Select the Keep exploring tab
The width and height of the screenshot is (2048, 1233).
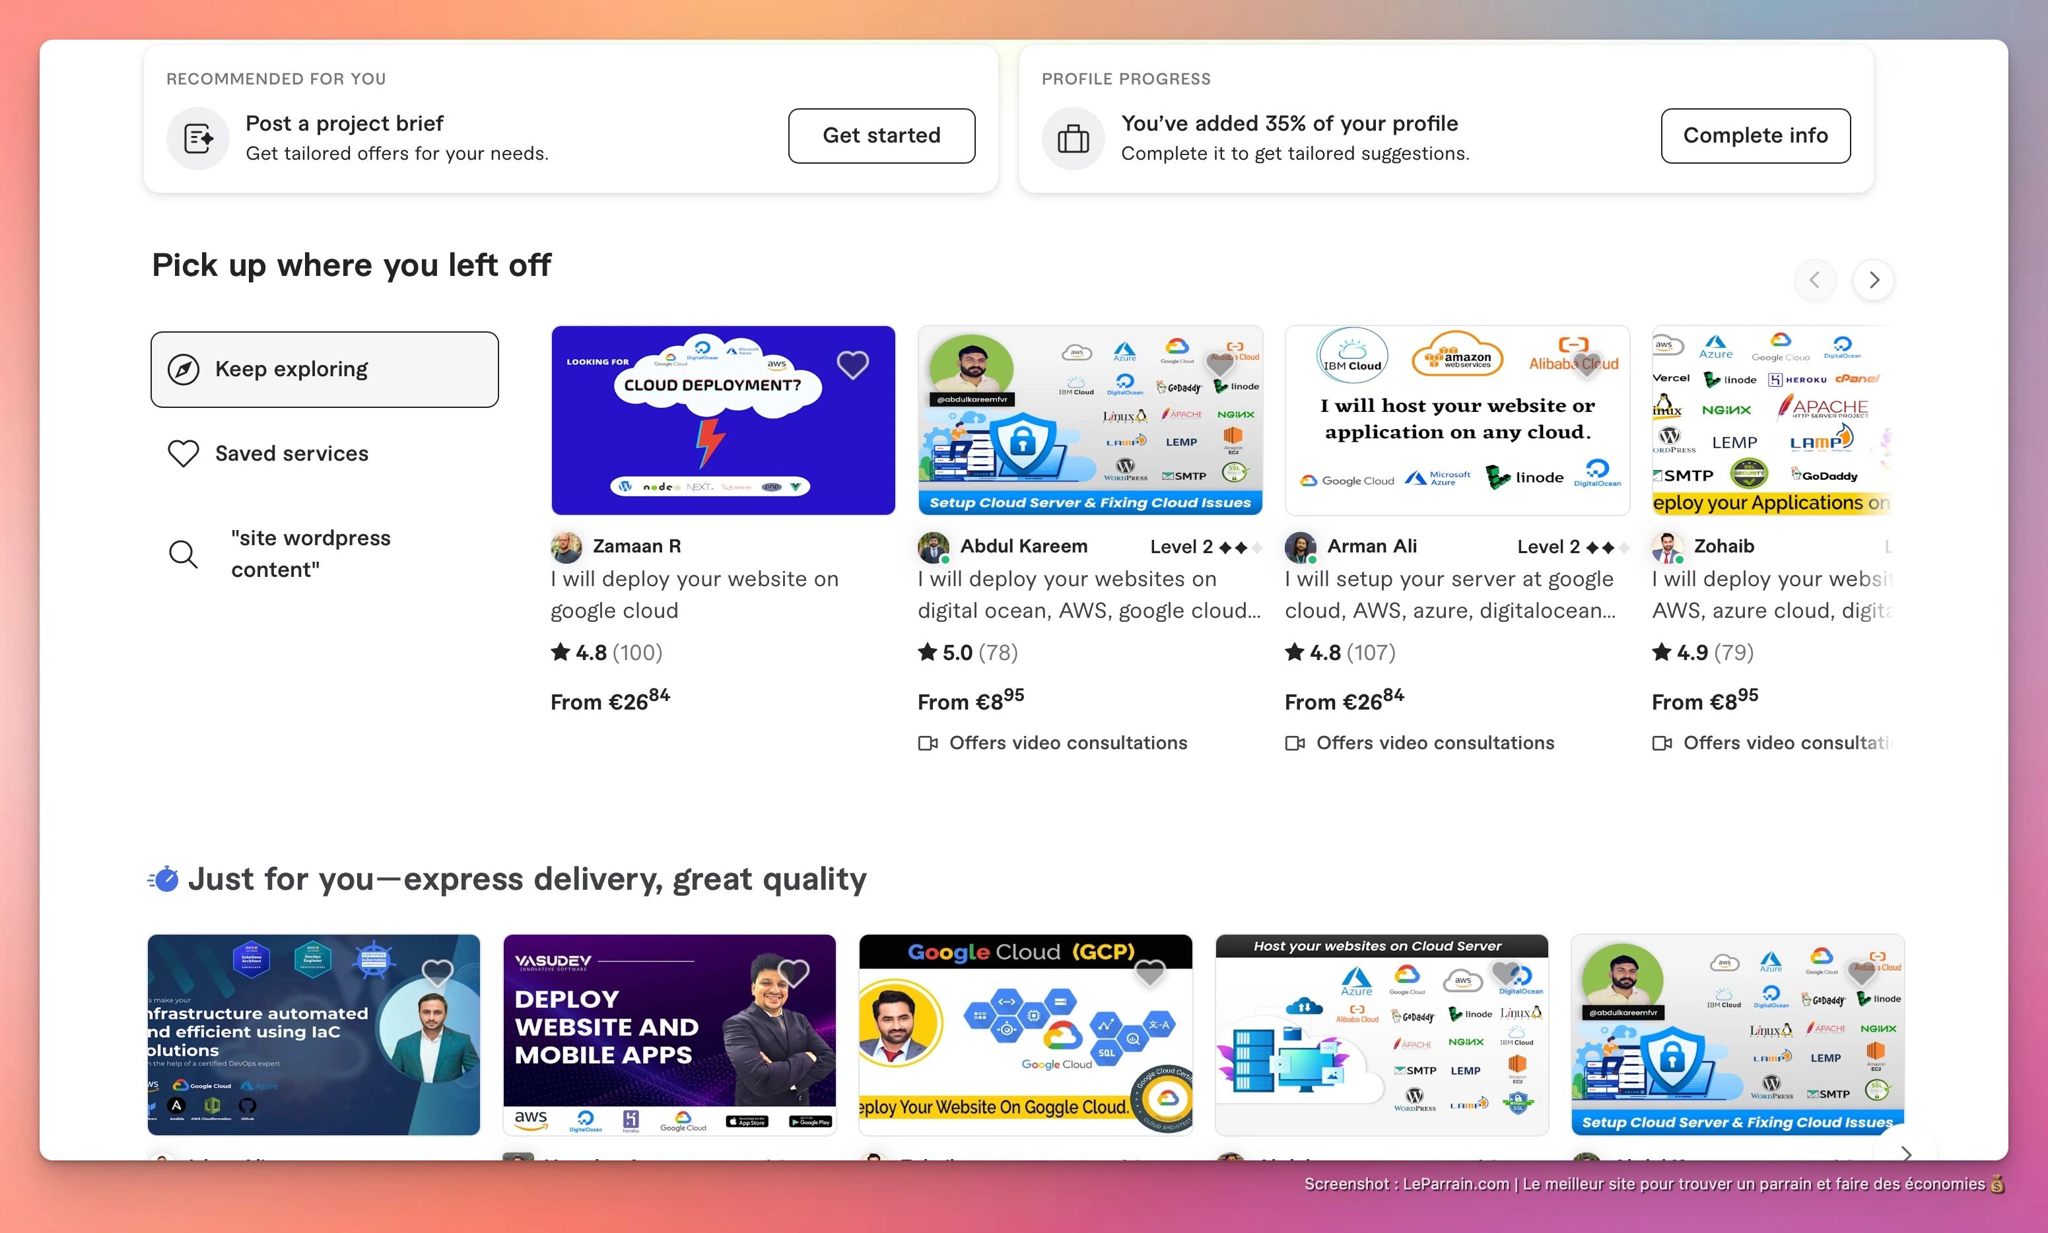point(324,369)
